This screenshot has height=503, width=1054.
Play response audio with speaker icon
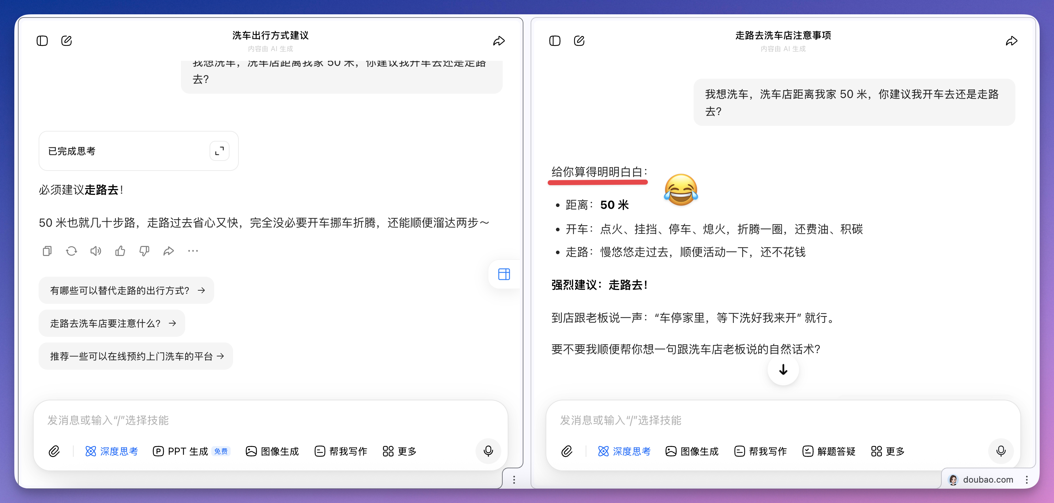pos(95,251)
